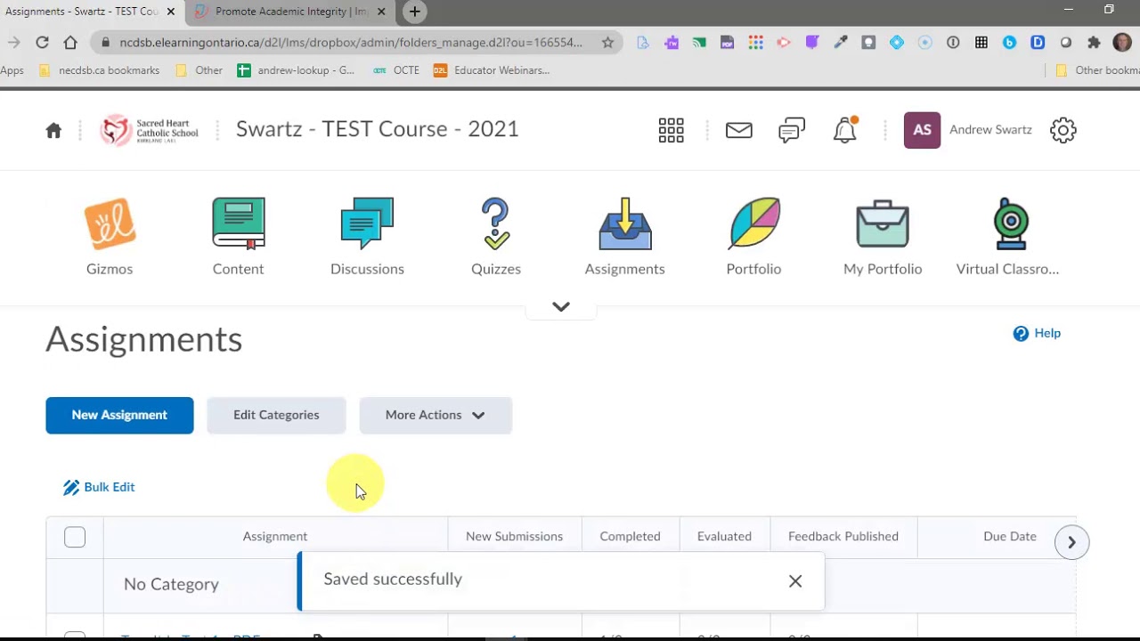1140x641 pixels.
Task: Click the Sacred Heart Catholic School logo
Action: point(149,130)
